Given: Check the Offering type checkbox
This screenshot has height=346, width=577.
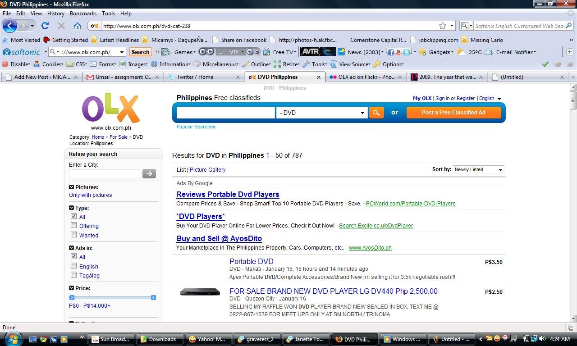Looking at the screenshot, I should point(74,225).
